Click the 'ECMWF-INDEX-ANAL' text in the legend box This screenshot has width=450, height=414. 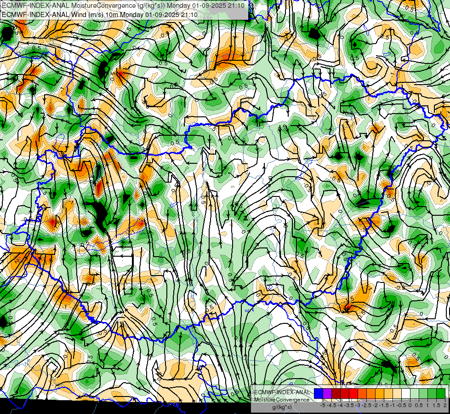(282, 392)
